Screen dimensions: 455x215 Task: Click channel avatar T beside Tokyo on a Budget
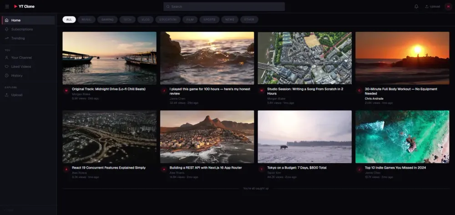click(262, 169)
